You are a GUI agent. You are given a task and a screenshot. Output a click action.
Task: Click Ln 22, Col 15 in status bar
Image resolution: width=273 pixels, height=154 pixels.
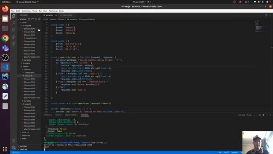[224, 152]
